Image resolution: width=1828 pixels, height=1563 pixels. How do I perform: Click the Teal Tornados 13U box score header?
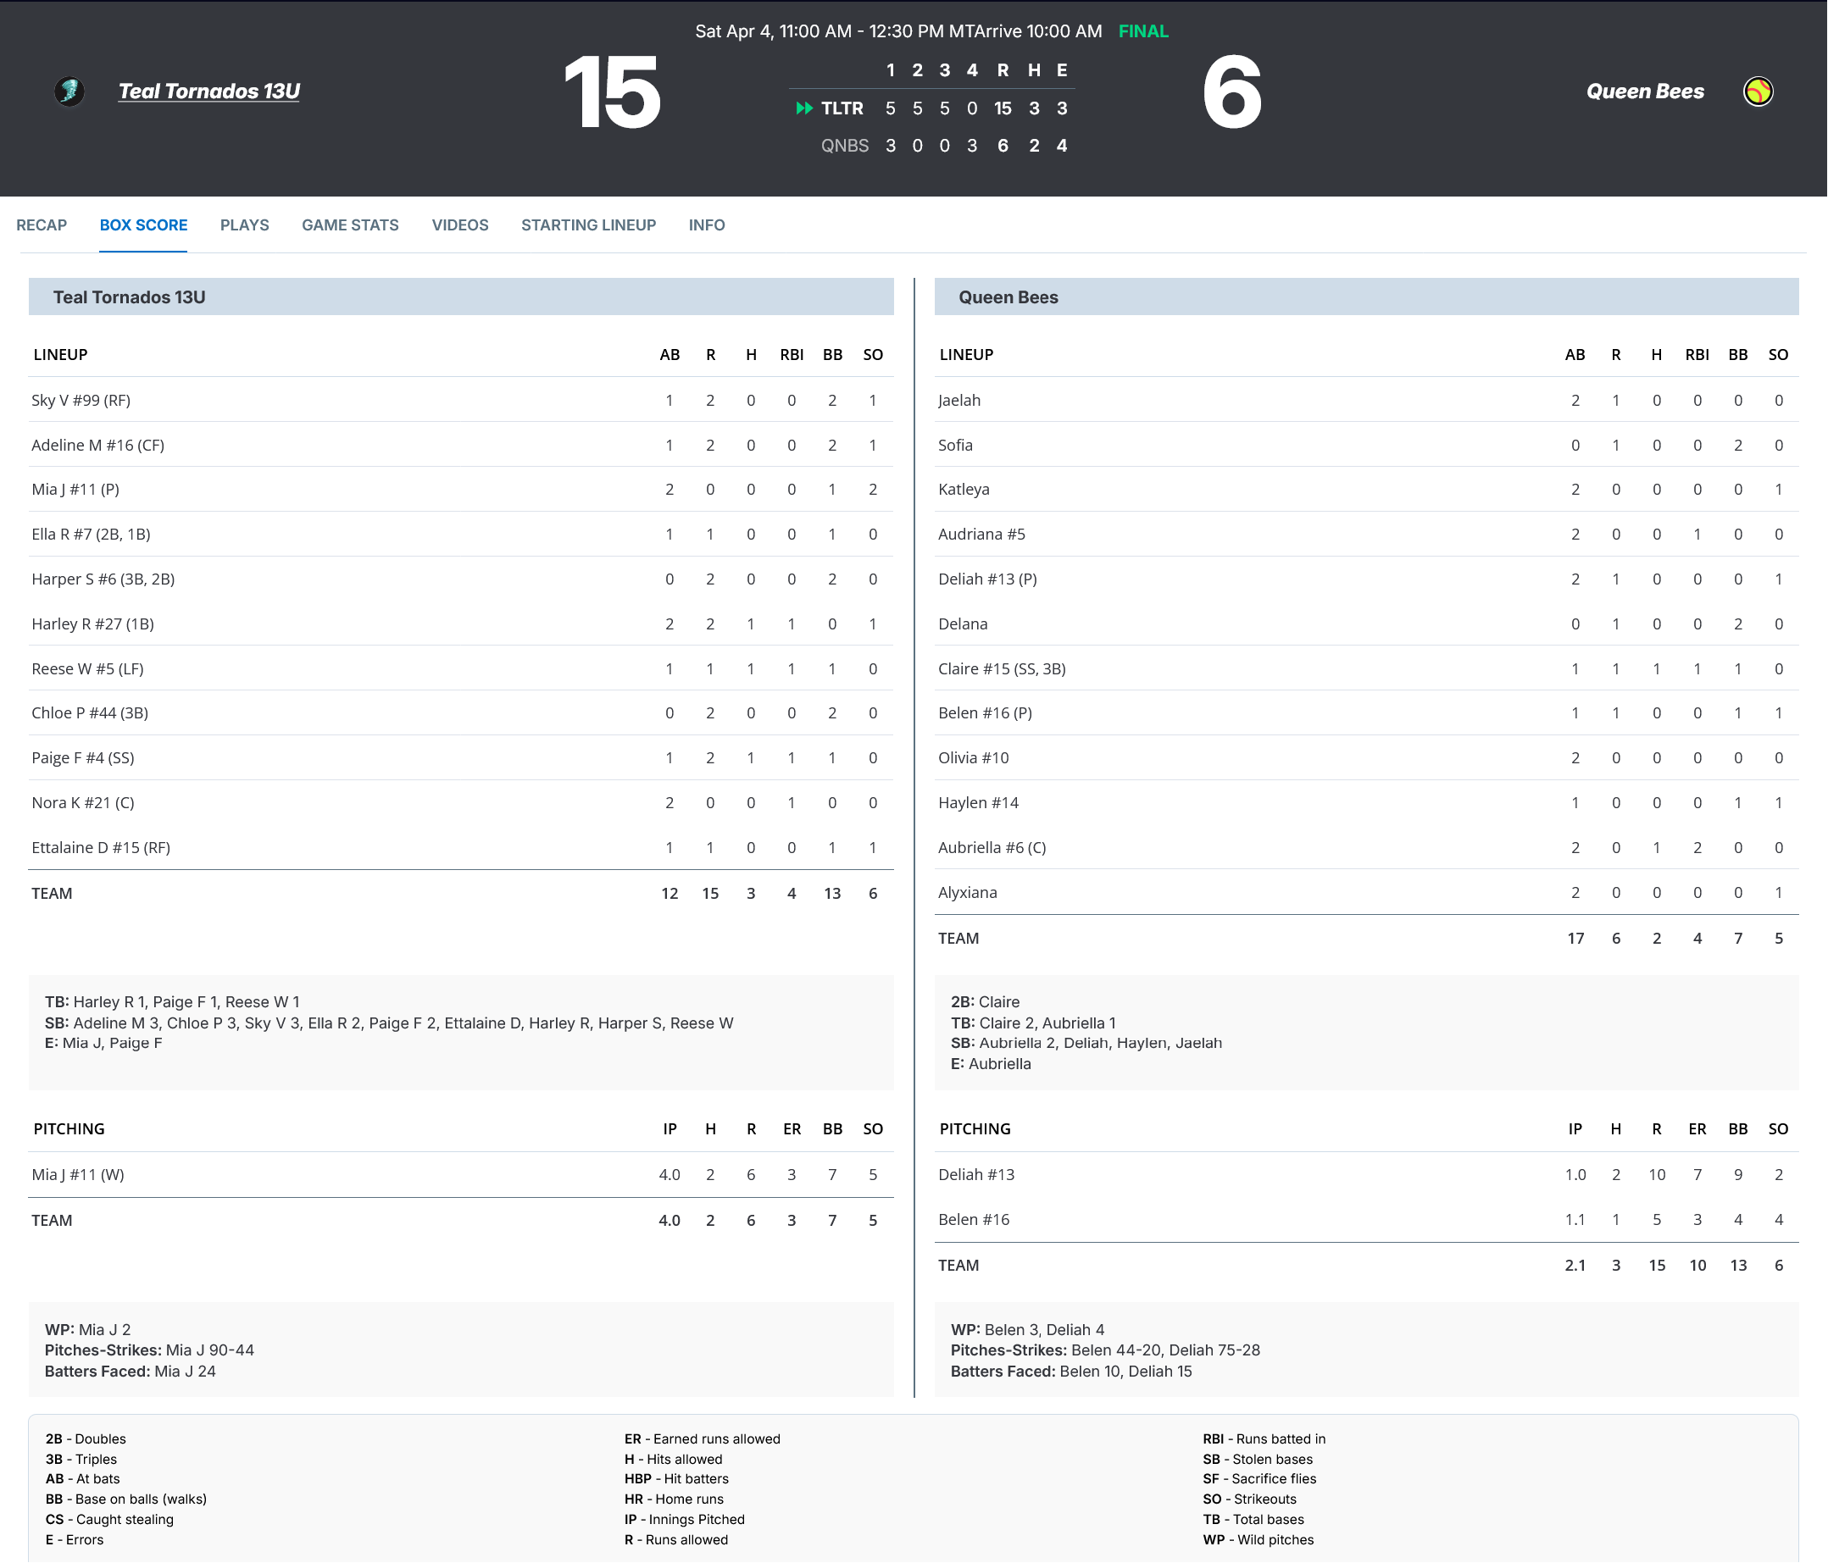point(129,297)
